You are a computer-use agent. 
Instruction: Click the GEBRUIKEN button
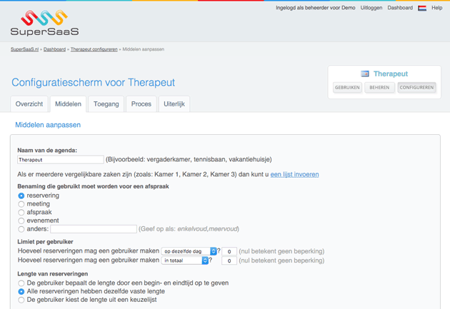pyautogui.click(x=347, y=88)
